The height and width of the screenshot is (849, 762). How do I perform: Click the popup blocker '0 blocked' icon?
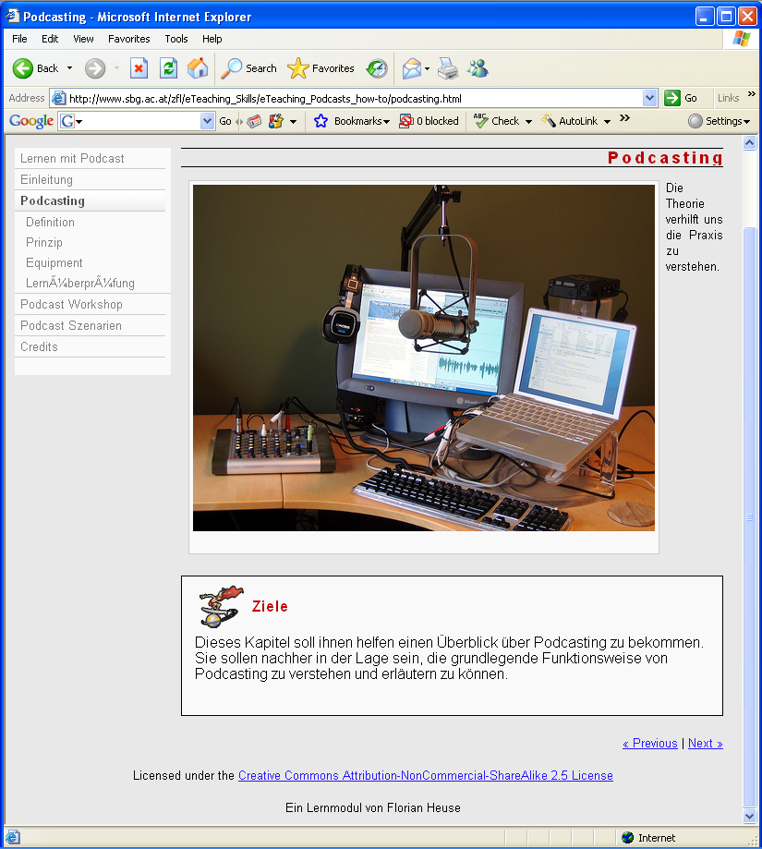coord(405,121)
